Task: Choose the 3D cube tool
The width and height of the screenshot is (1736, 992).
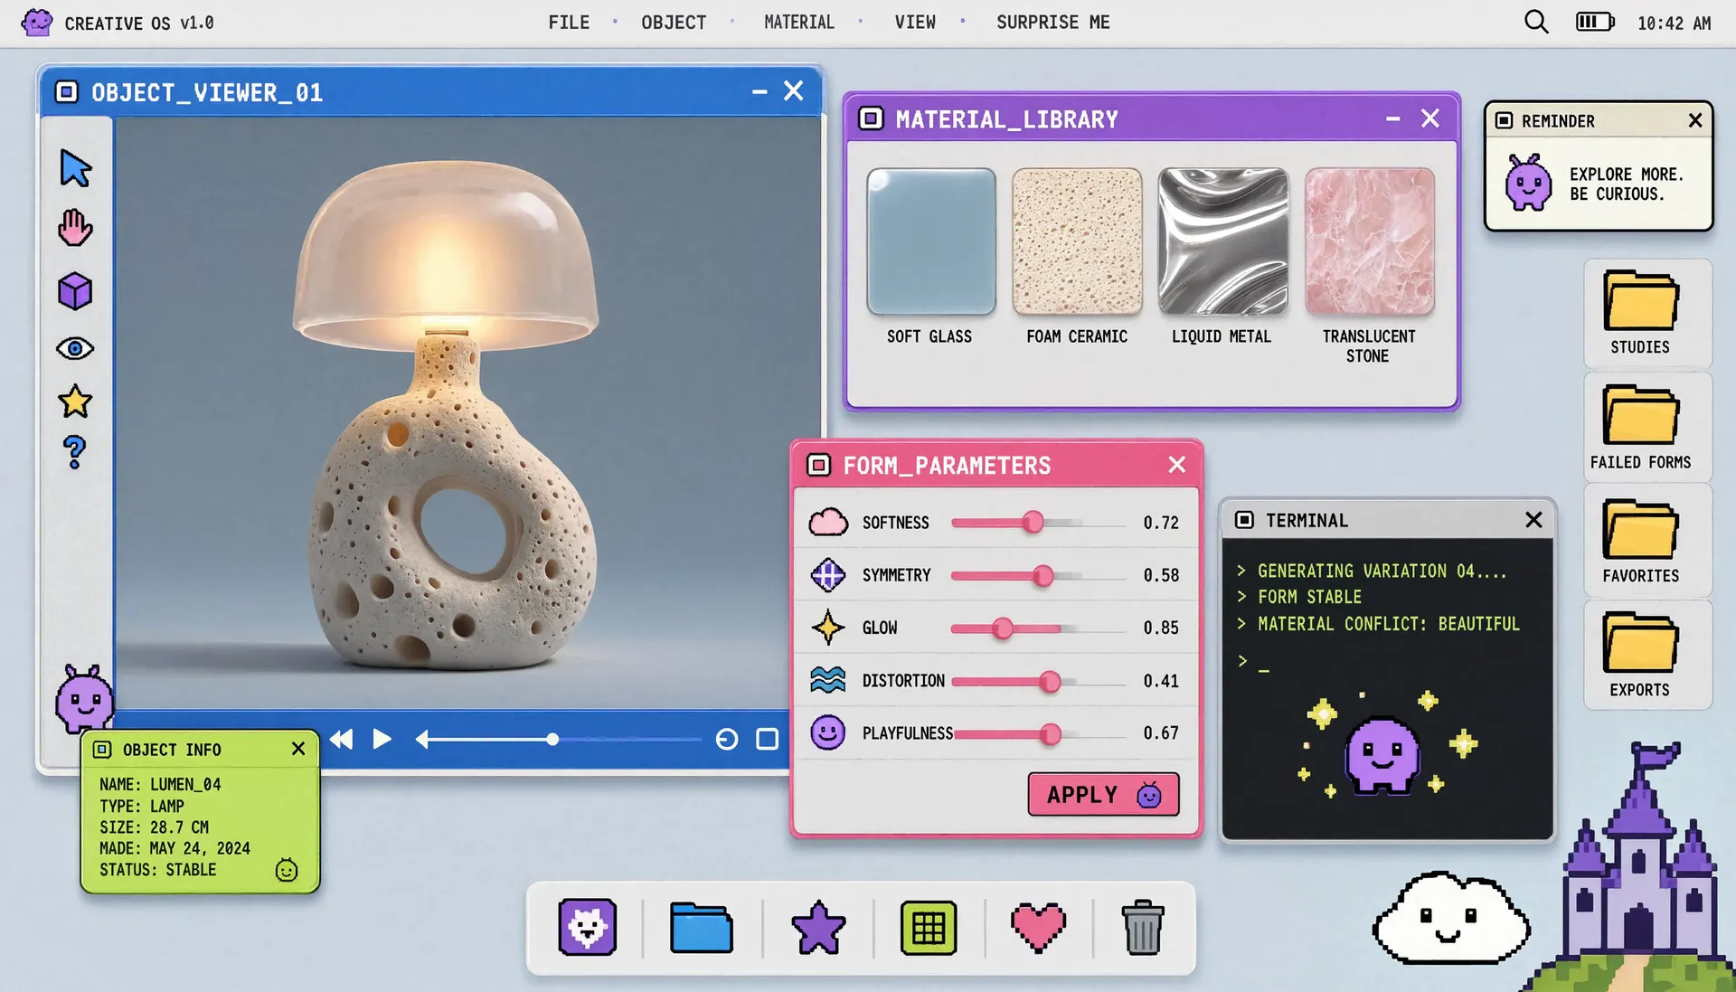Action: [x=75, y=291]
